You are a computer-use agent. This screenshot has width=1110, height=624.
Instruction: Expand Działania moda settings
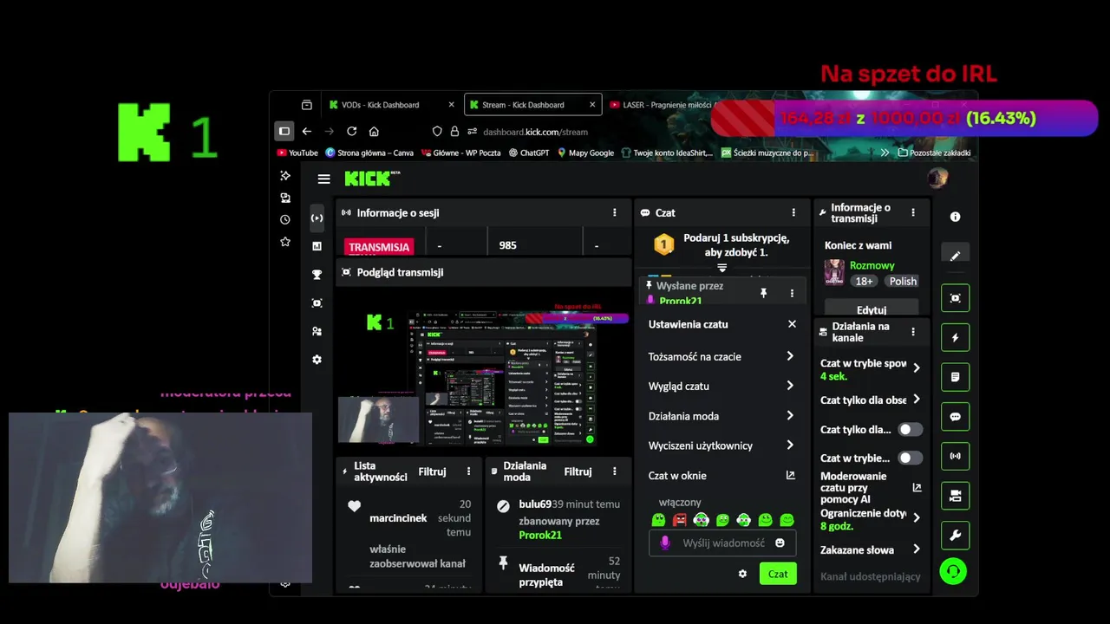pyautogui.click(x=721, y=416)
